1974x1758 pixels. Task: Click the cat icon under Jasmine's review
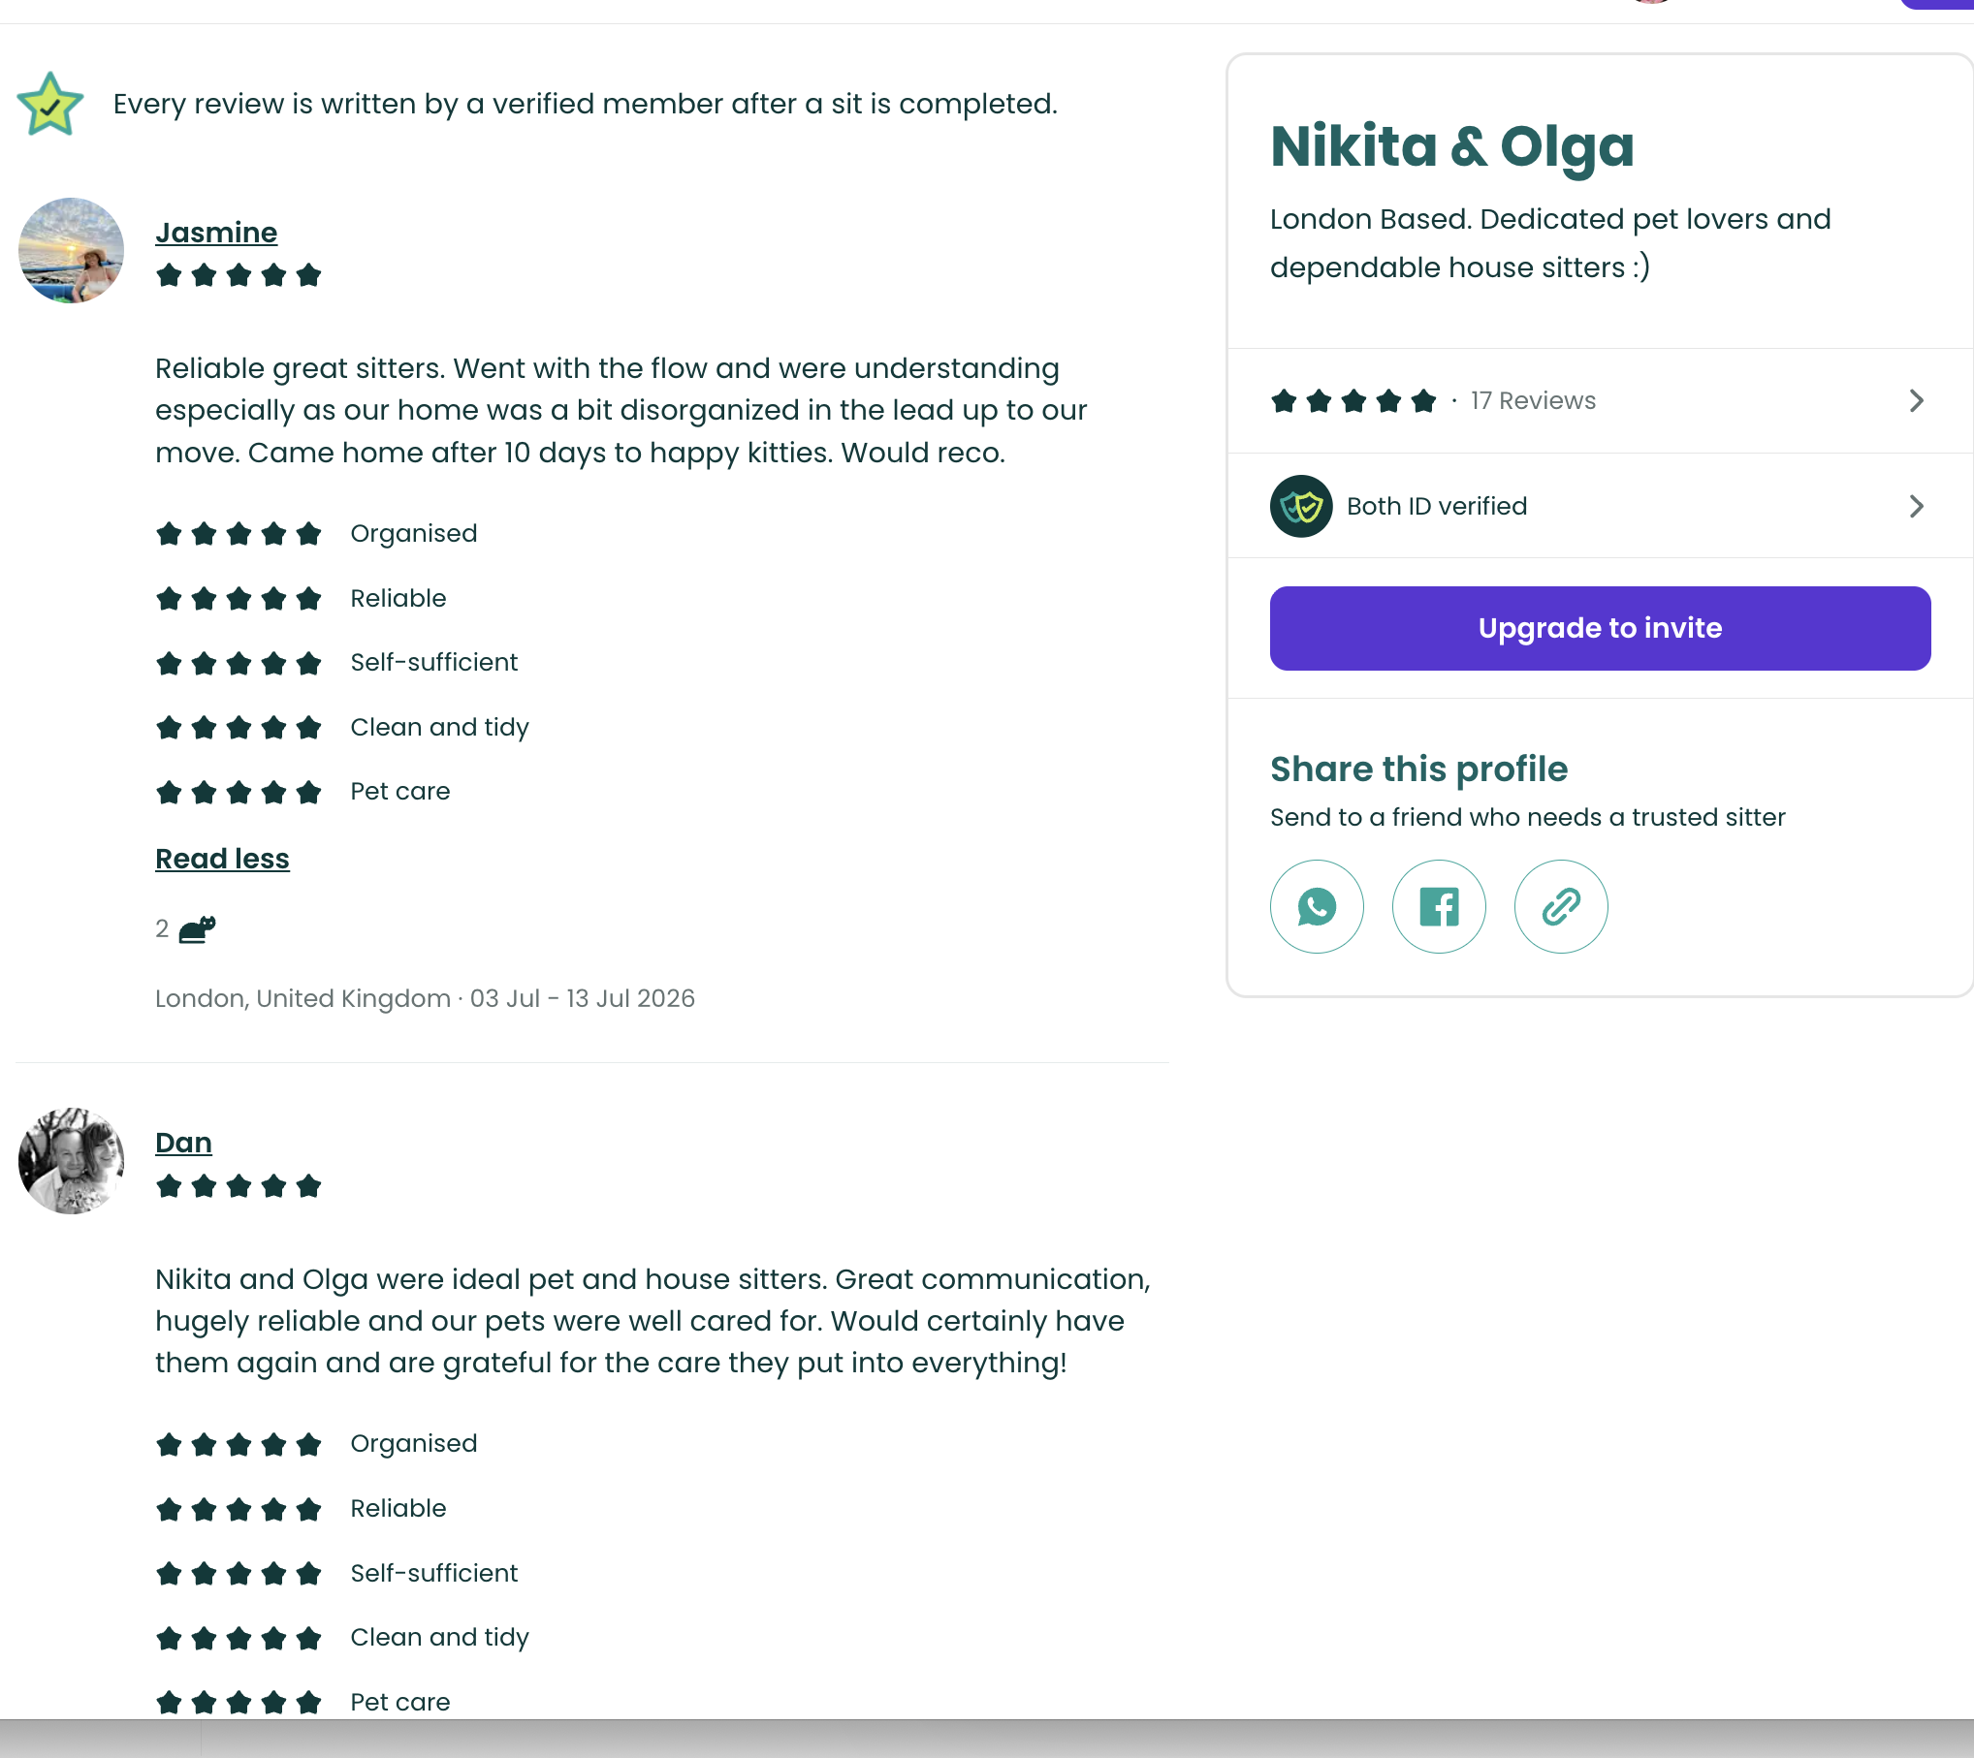(x=197, y=928)
